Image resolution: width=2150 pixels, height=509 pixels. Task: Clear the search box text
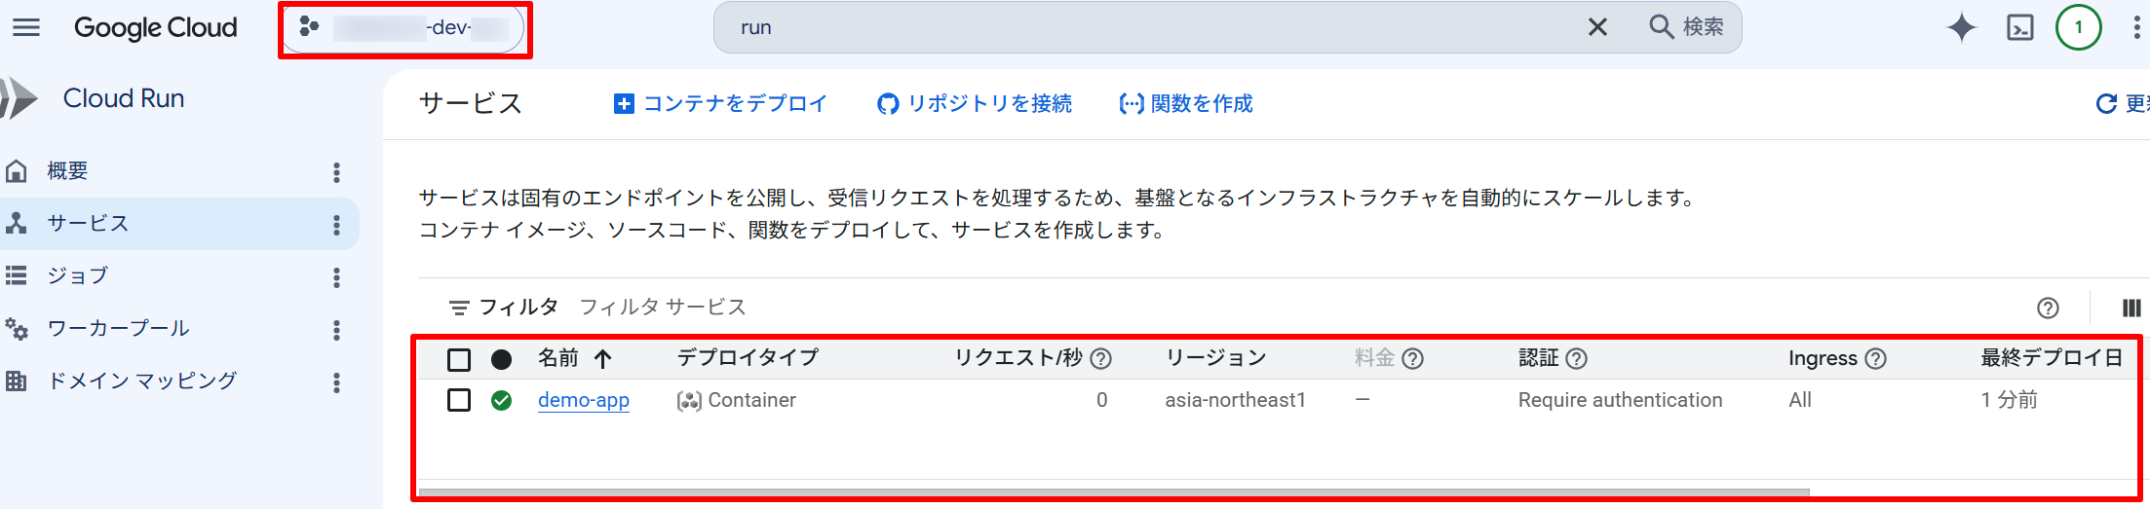click(x=1597, y=27)
